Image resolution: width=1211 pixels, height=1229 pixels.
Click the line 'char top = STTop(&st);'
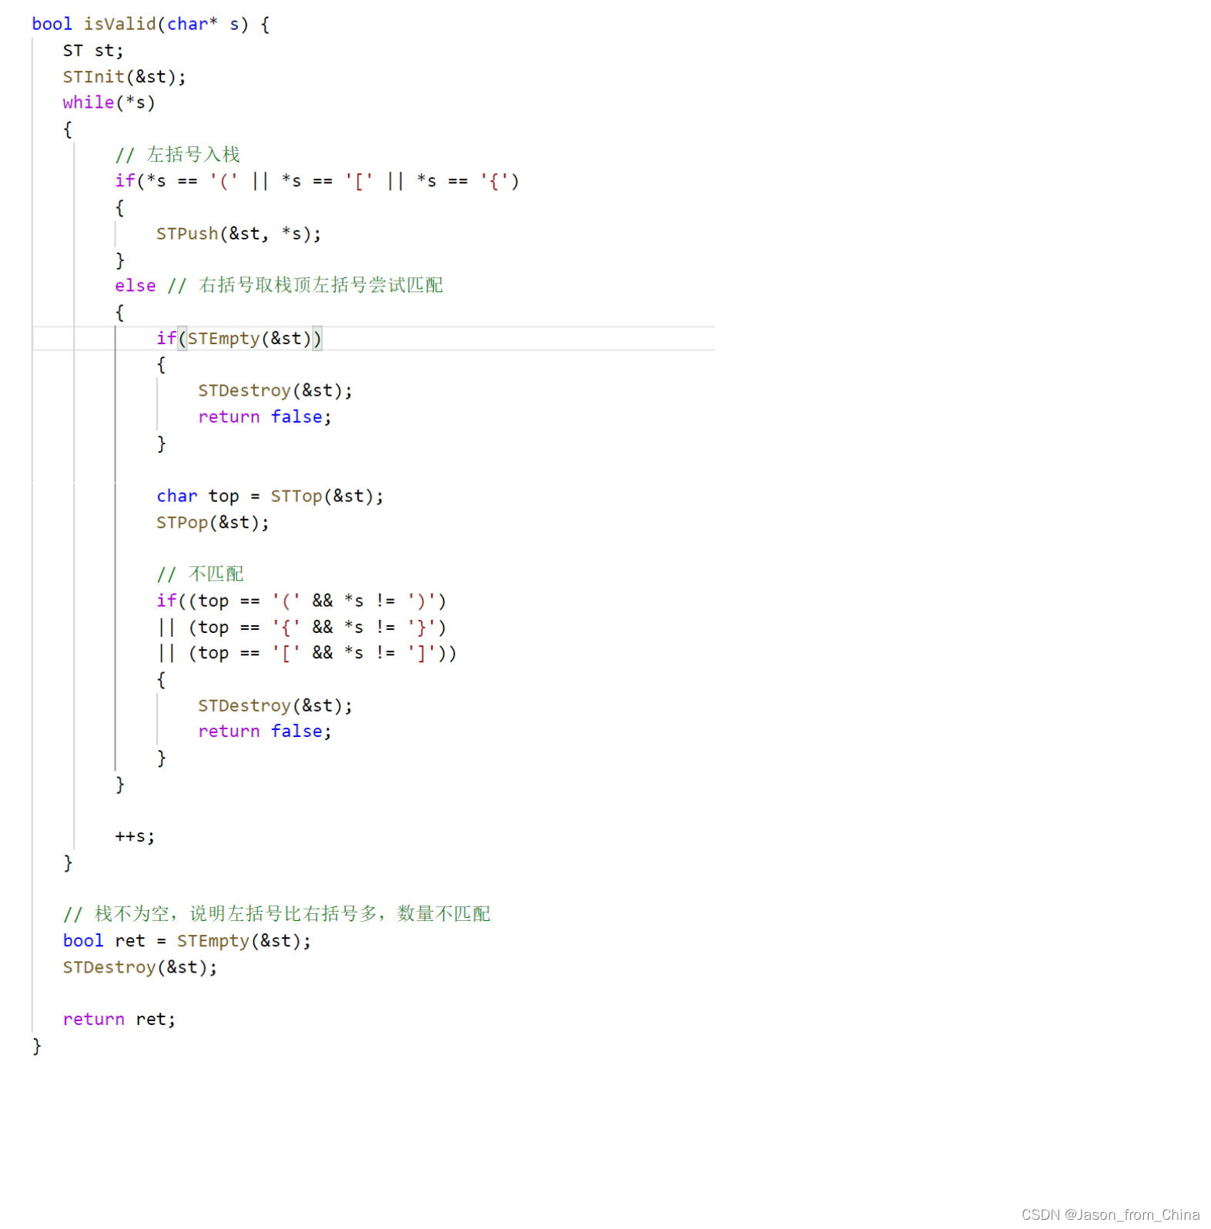click(270, 496)
